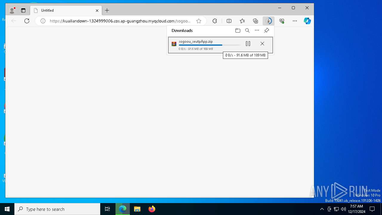Search downloads

coord(247,30)
